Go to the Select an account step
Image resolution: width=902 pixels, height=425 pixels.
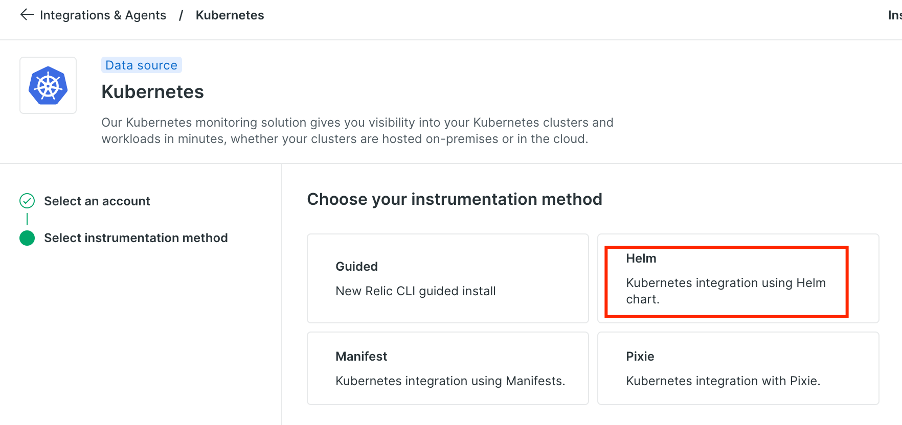coord(97,201)
